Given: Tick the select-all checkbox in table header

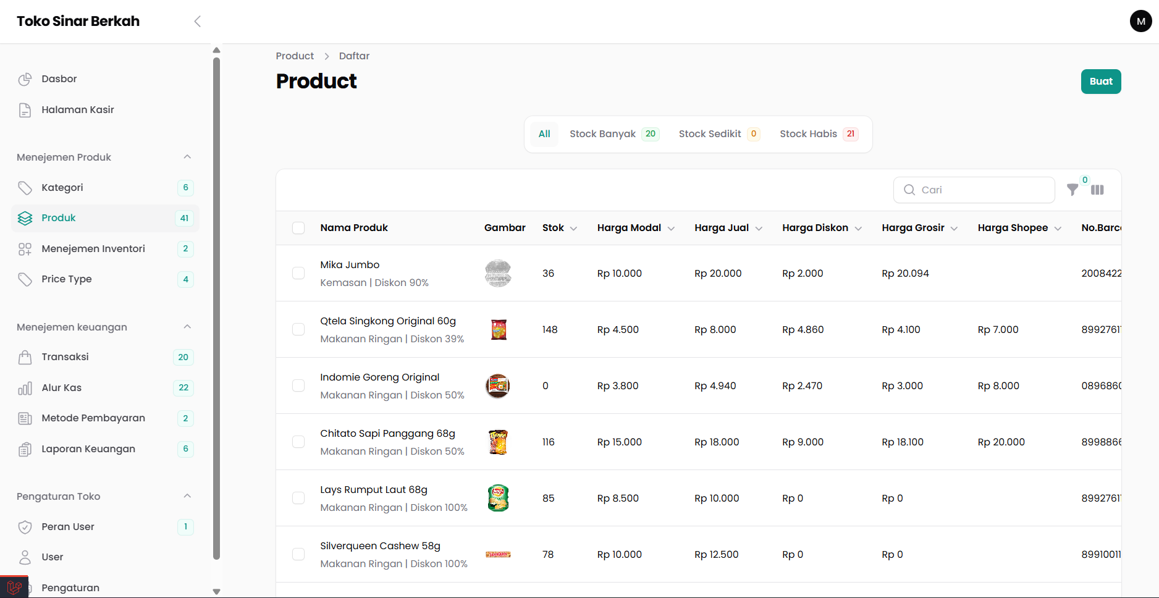Looking at the screenshot, I should point(298,228).
